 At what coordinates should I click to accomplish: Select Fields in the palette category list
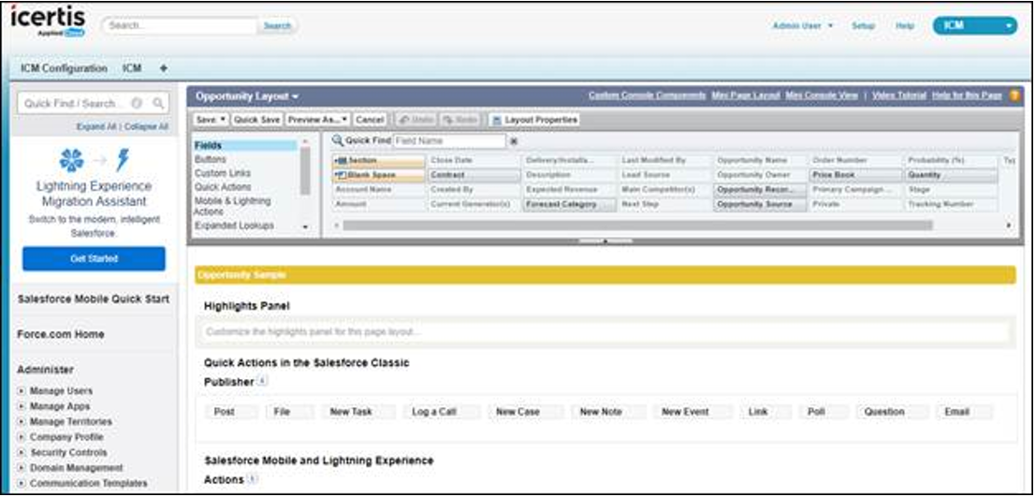[x=245, y=145]
